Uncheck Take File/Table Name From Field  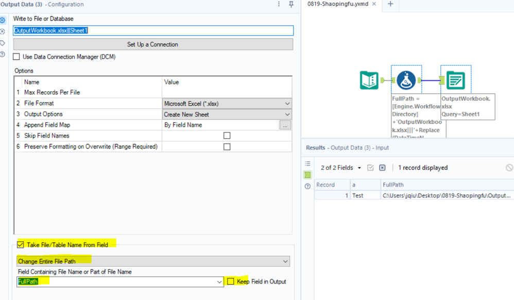tap(20, 245)
